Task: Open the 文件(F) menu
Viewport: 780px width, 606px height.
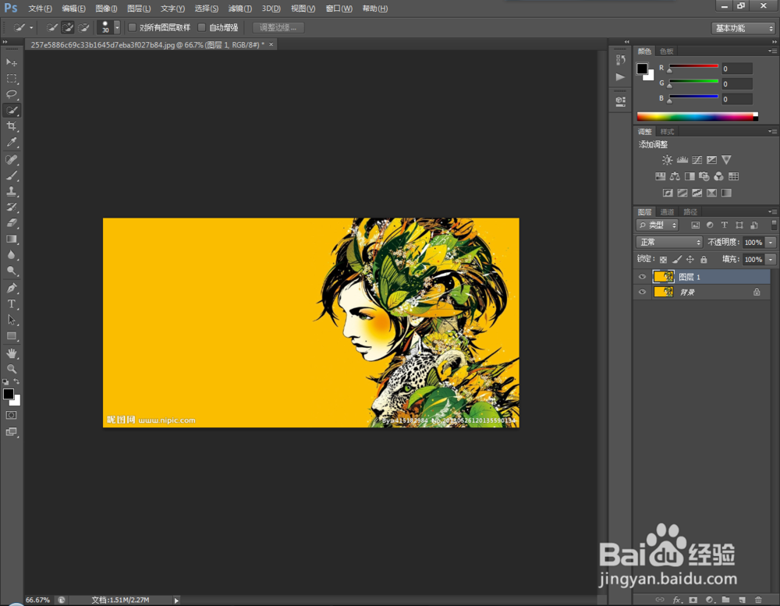Action: click(x=40, y=9)
